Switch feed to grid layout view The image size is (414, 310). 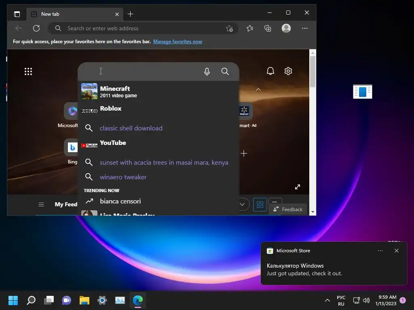click(260, 205)
